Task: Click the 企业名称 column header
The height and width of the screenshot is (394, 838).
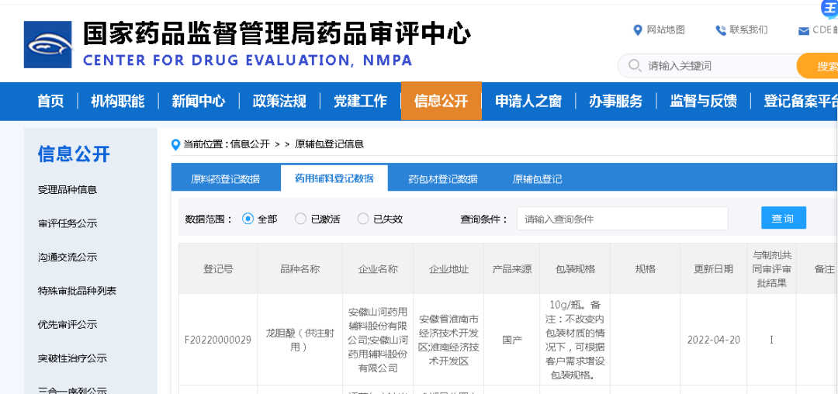Action: 378,269
